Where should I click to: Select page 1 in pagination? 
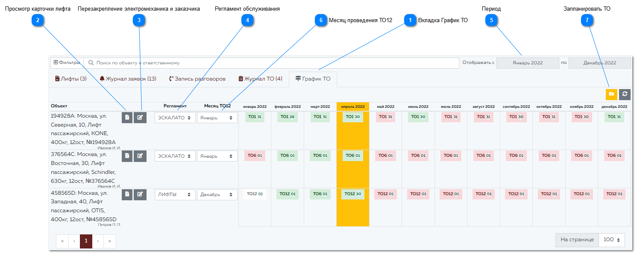click(86, 241)
